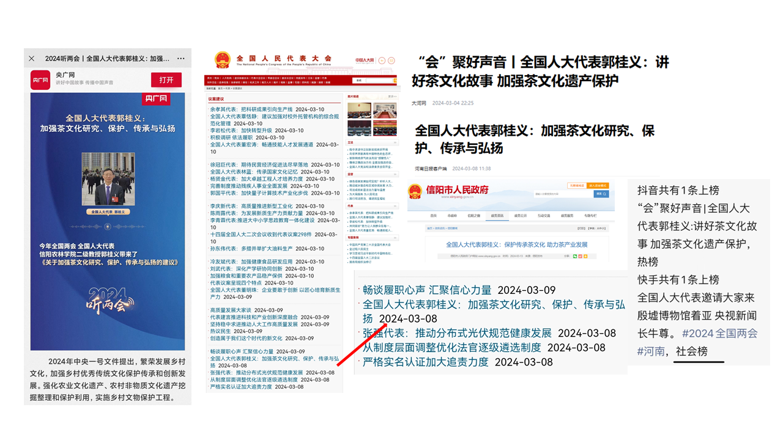Click the 中国人大网 logo at top right
This screenshot has height=440, width=783.
coord(365,61)
